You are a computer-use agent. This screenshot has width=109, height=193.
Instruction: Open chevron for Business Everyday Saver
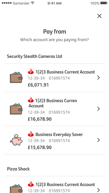[x=98, y=140]
